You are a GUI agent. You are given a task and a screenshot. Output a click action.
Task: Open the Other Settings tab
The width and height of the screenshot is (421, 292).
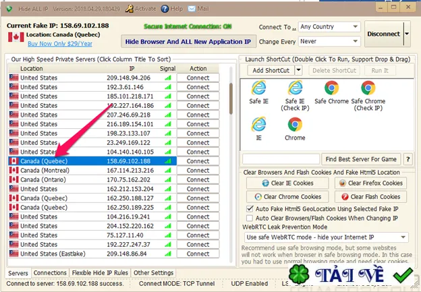[x=153, y=272]
